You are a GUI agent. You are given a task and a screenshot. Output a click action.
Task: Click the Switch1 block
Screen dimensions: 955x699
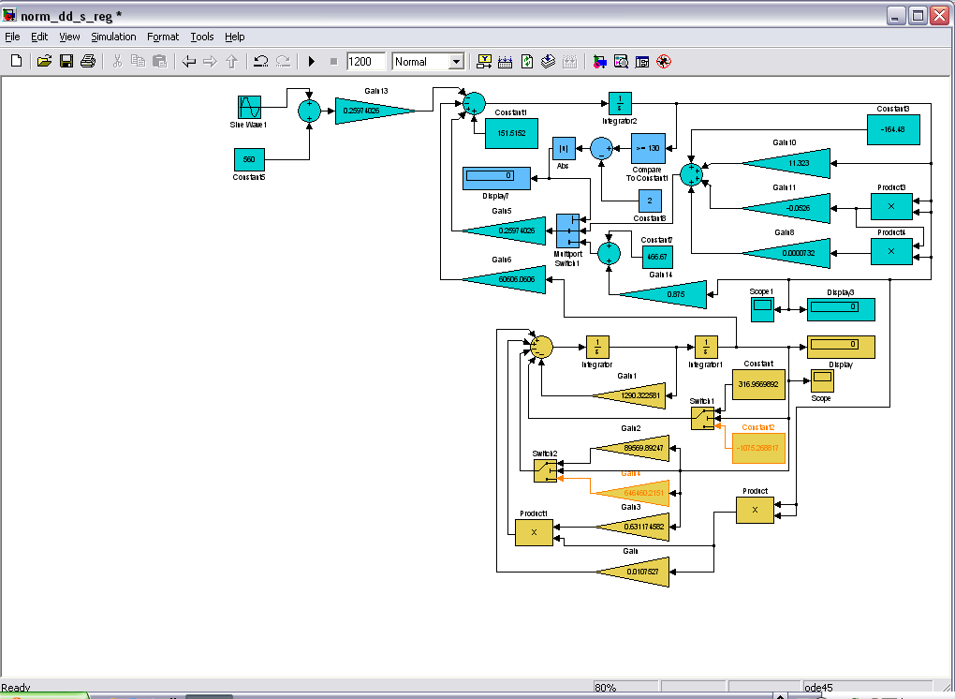coord(702,418)
